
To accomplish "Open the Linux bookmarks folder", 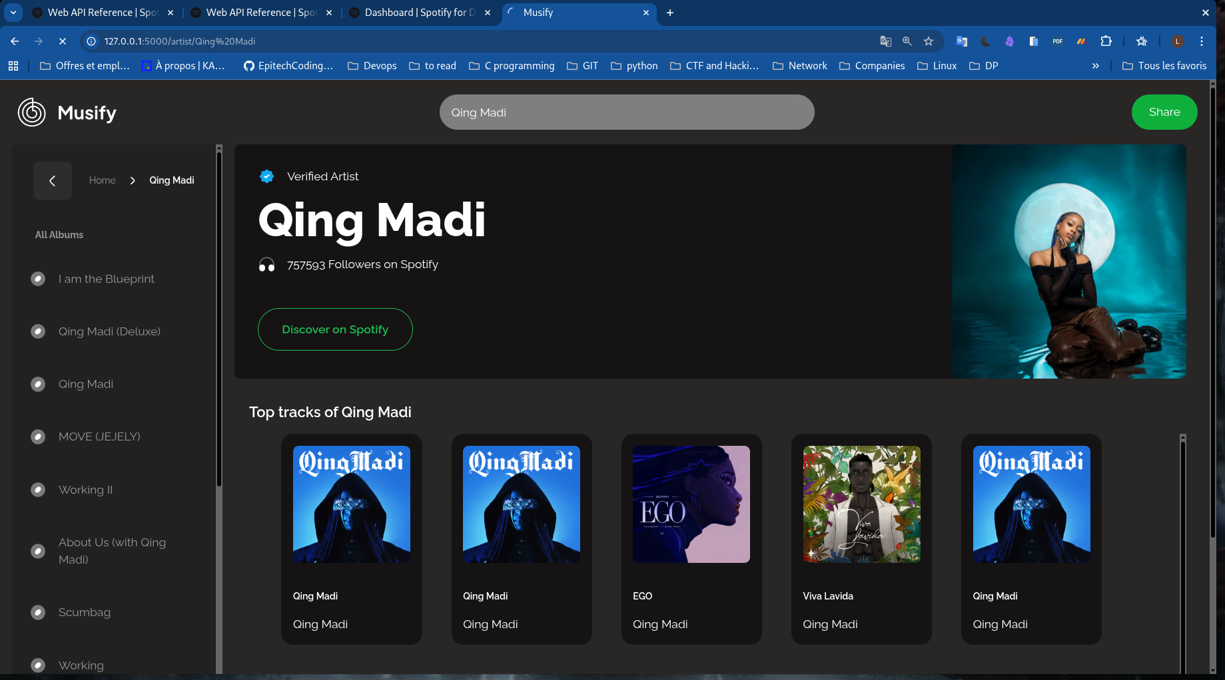I will tap(937, 66).
